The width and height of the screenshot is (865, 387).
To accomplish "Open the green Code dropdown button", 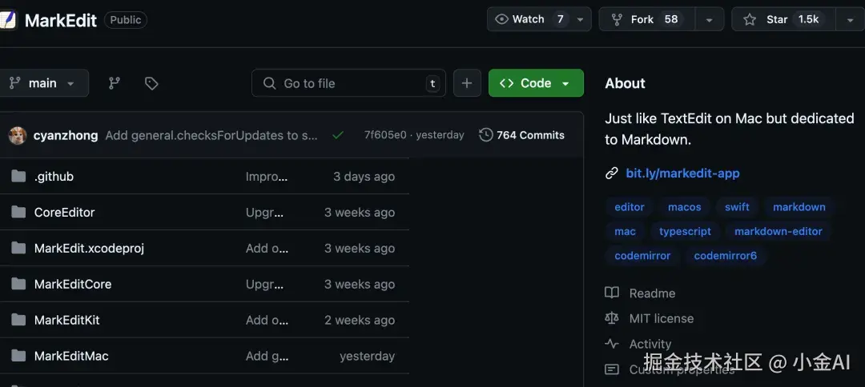I will click(x=536, y=83).
